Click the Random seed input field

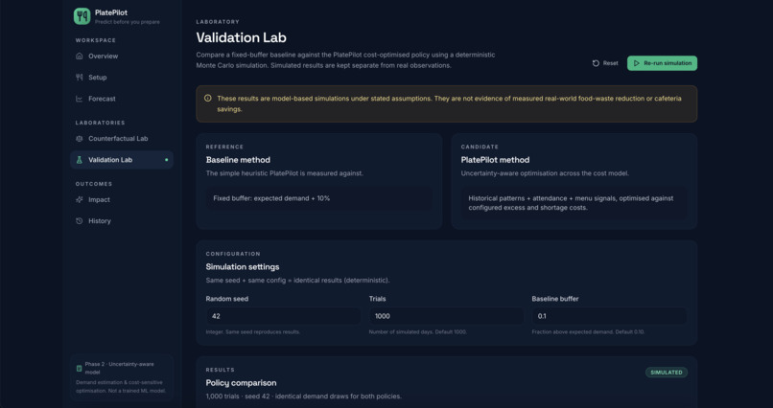(x=284, y=316)
